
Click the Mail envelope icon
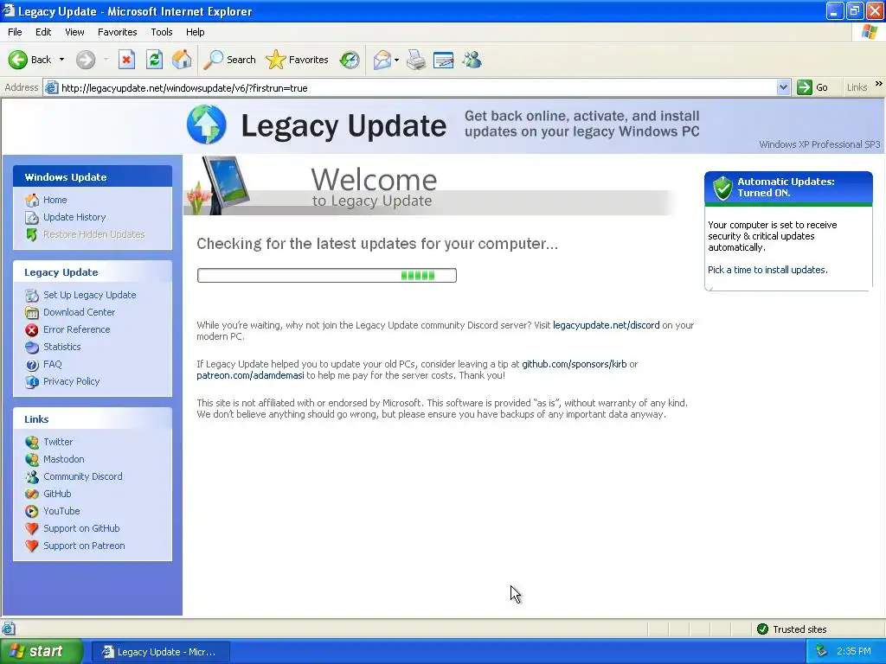(x=382, y=60)
